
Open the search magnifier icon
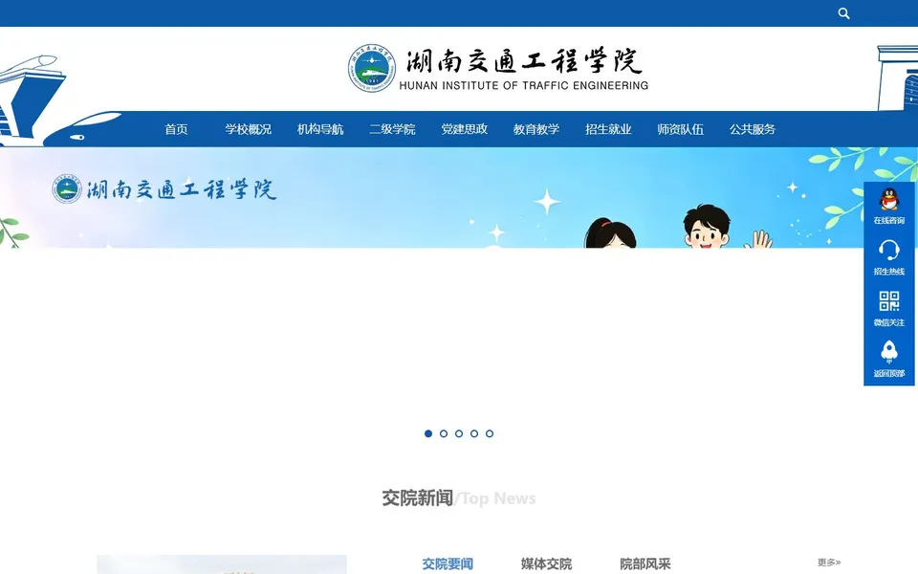tap(843, 12)
